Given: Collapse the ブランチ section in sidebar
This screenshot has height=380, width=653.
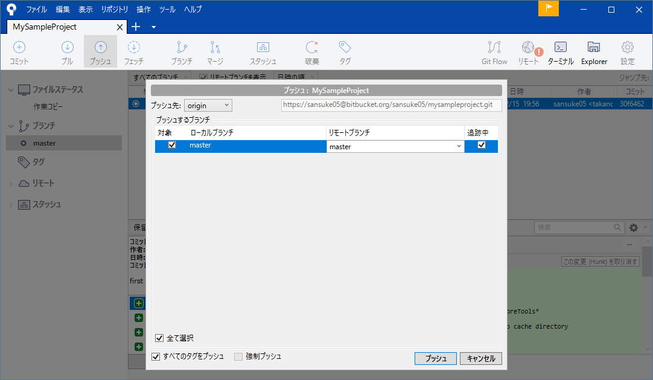Looking at the screenshot, I should coord(10,125).
